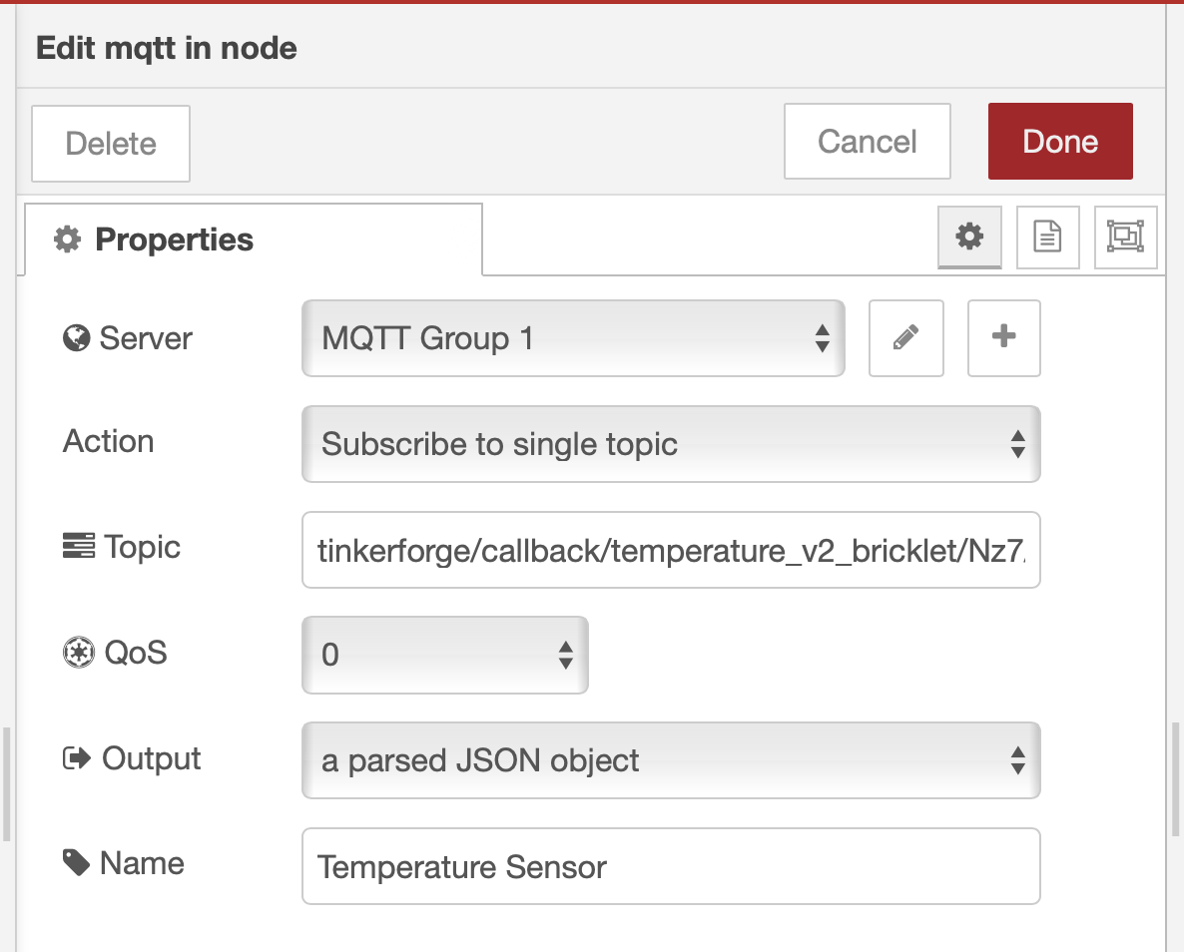The image size is (1184, 952).
Task: Click the Temperature Sensor name field
Action: point(671,866)
